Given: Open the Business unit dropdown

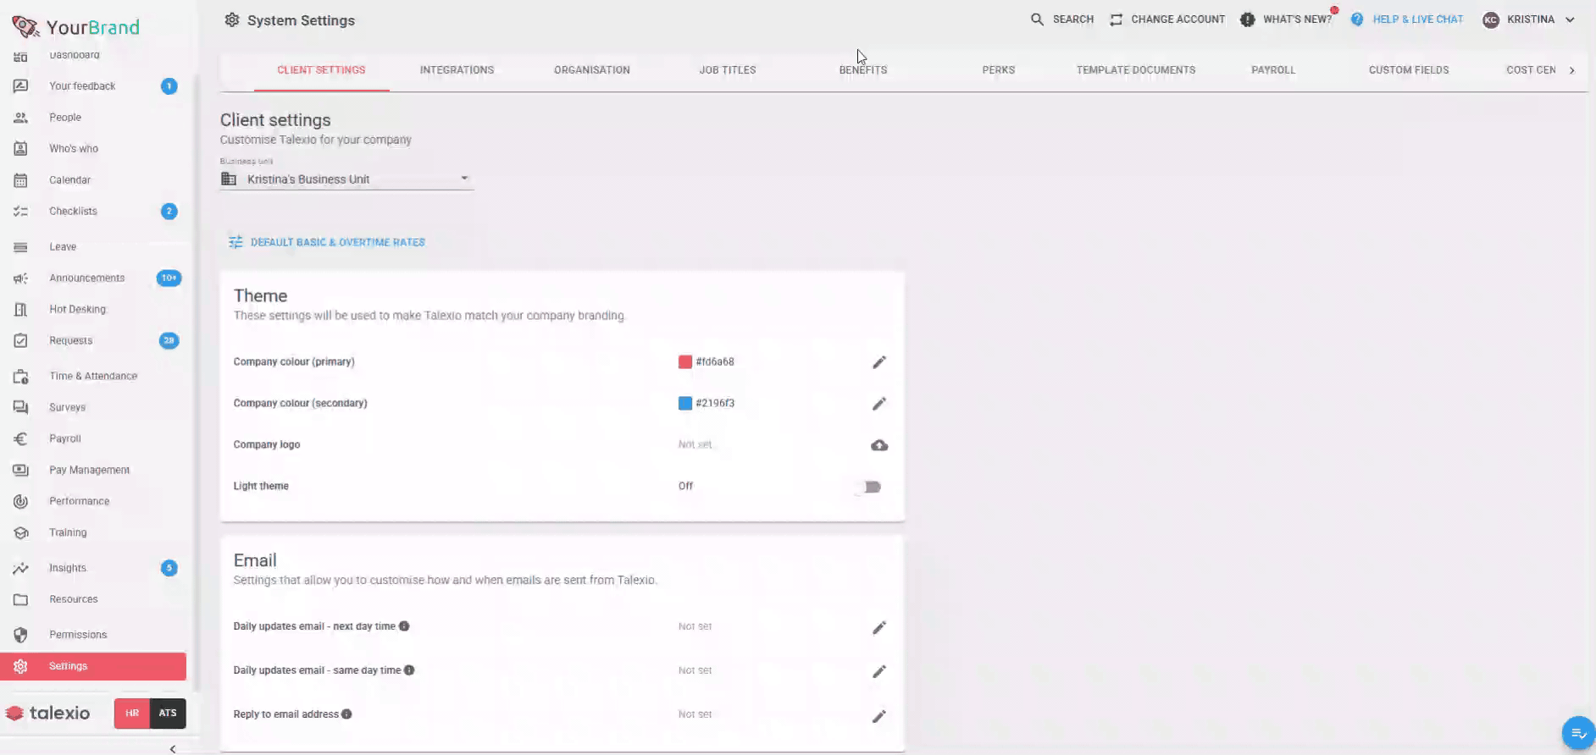Looking at the screenshot, I should pos(346,179).
